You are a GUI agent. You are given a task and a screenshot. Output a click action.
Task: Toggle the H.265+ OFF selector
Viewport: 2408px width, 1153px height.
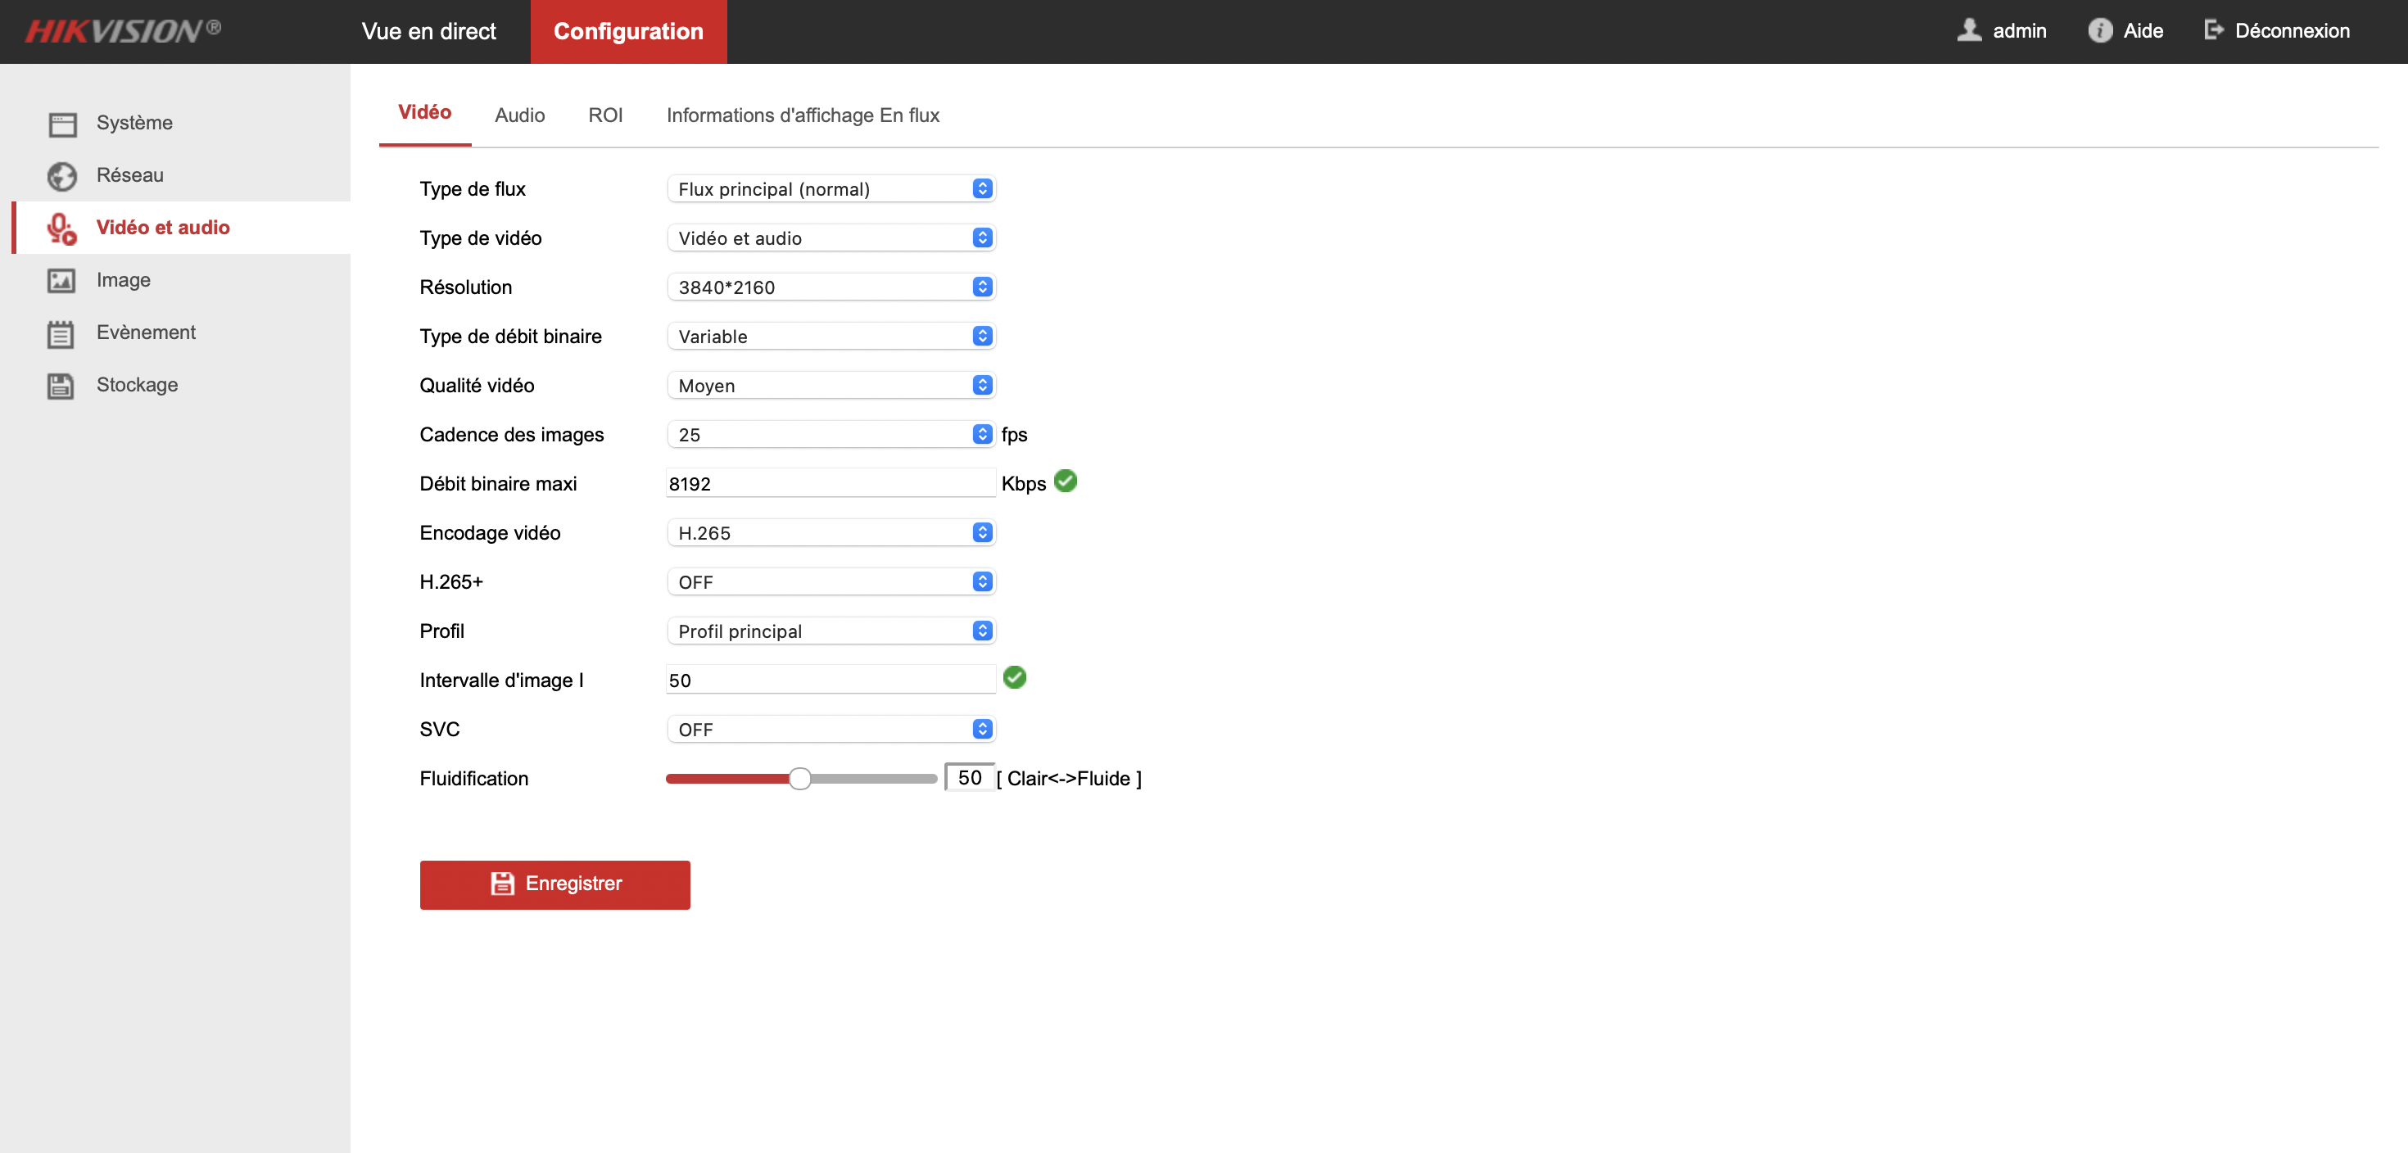[x=830, y=582]
